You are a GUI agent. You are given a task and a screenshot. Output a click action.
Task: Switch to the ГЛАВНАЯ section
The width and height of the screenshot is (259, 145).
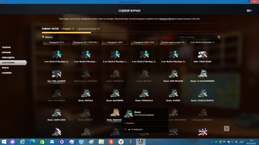click(x=6, y=47)
